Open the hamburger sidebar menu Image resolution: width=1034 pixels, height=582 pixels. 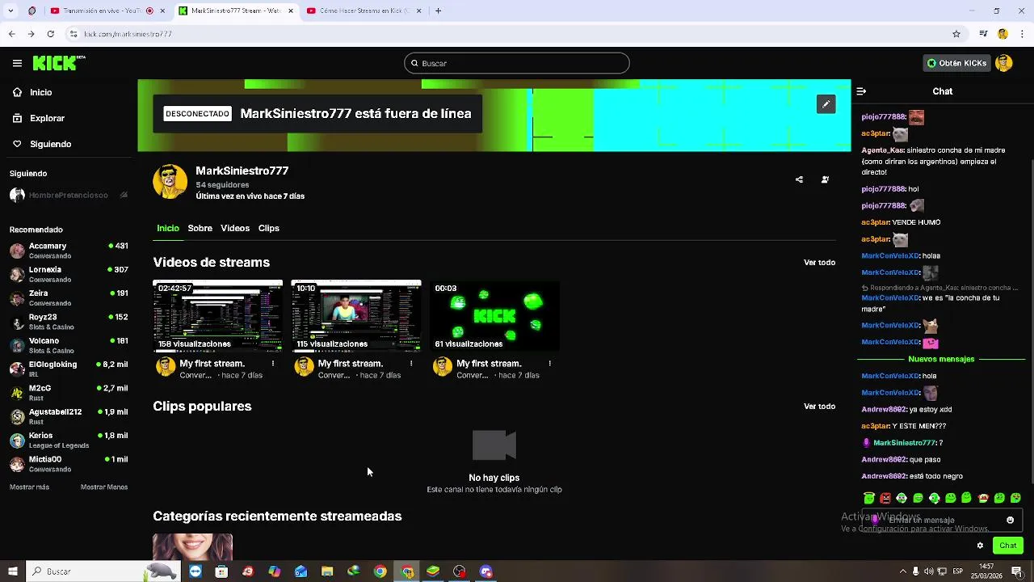(x=17, y=63)
